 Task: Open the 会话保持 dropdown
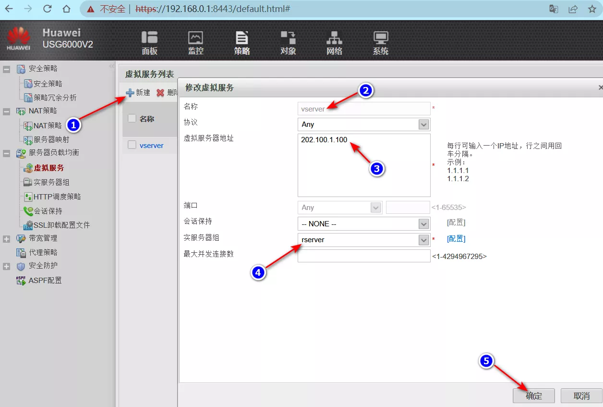[x=423, y=224]
